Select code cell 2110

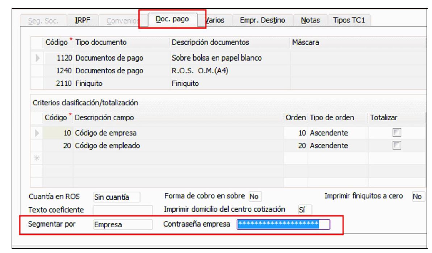(58, 83)
